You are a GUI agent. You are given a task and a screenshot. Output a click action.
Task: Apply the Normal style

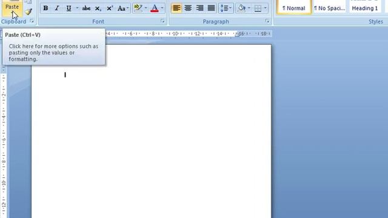[x=293, y=7]
